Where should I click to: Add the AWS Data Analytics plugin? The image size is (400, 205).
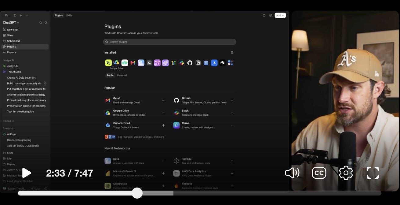point(232,173)
